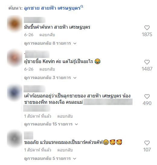Image resolution: width=157 pixels, height=165 pixels.
Task: Open the blurred username above the first comment
Action: coord(35,20)
